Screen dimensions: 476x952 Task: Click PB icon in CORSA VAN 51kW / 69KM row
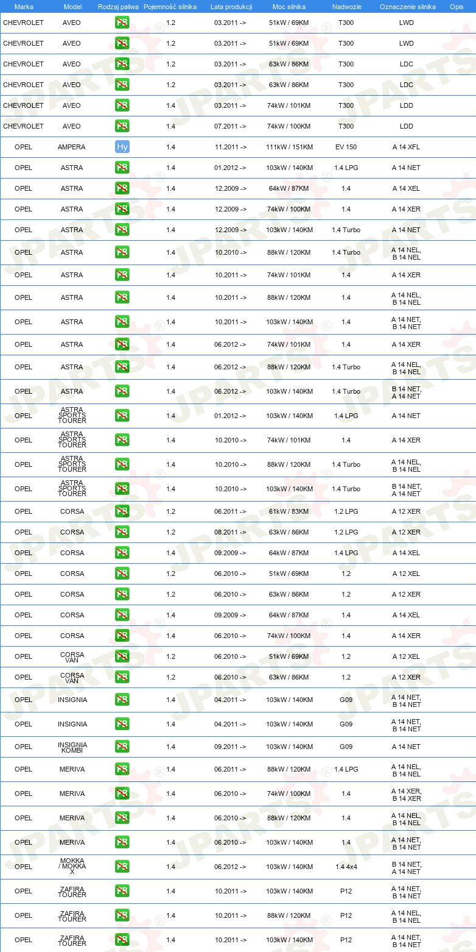tap(122, 656)
